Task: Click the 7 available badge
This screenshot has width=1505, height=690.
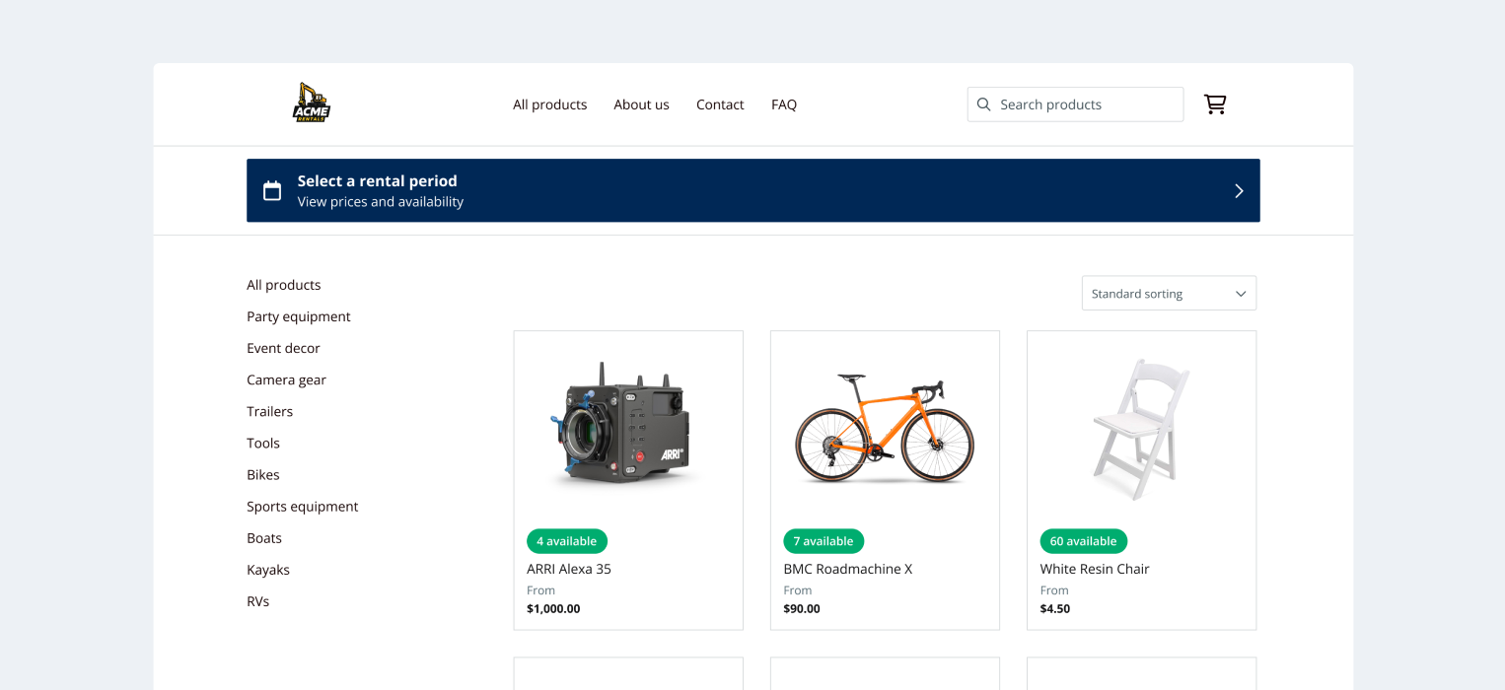Action: [x=824, y=541]
